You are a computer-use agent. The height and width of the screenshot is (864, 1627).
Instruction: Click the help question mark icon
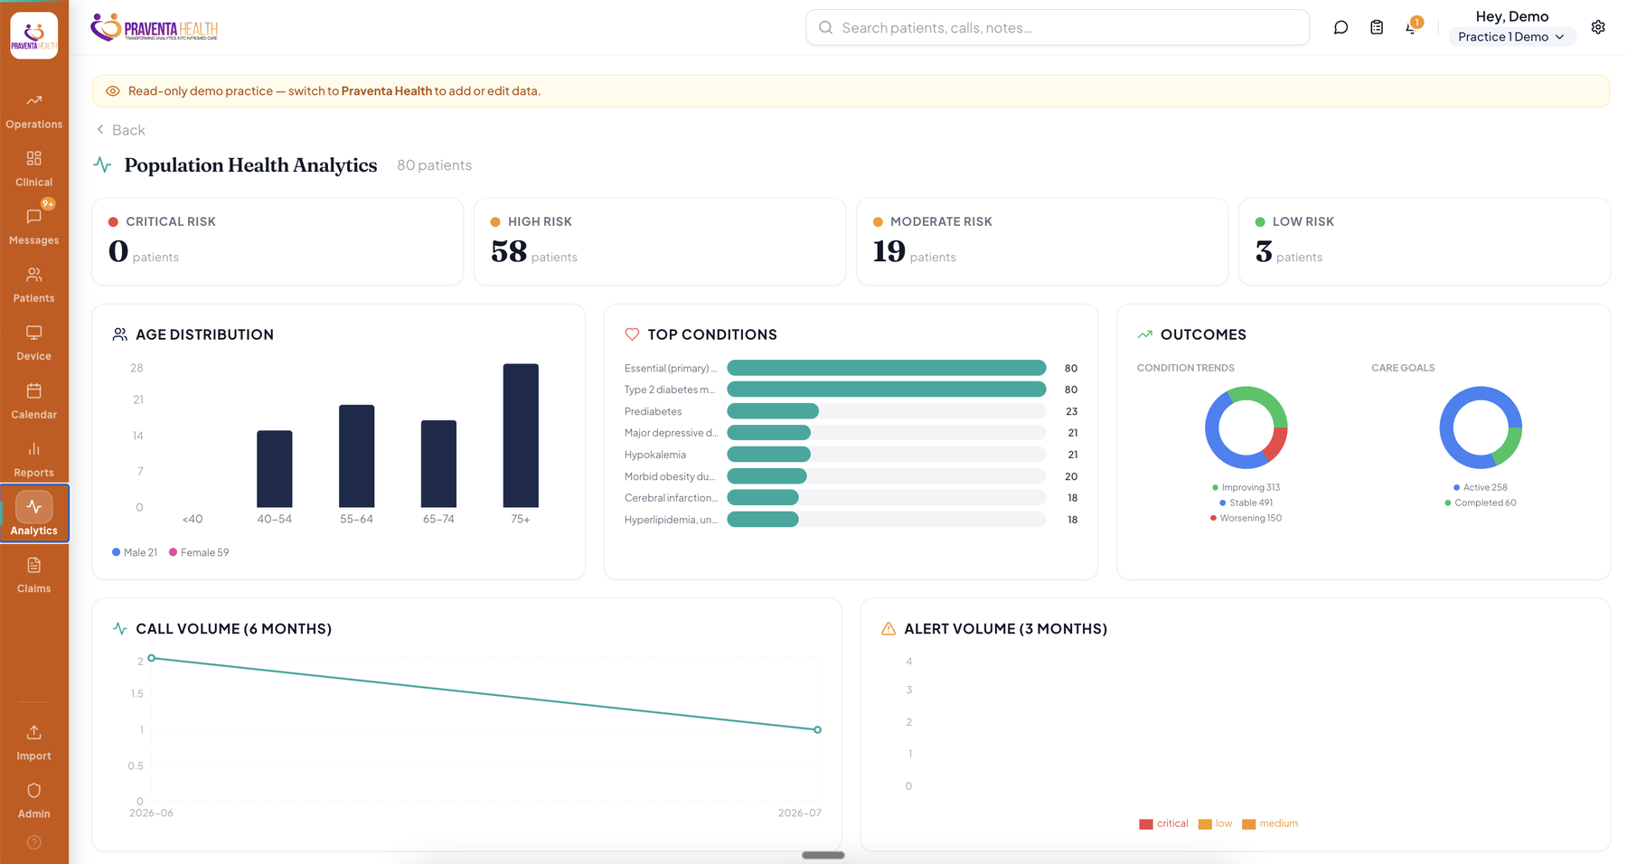click(x=34, y=842)
